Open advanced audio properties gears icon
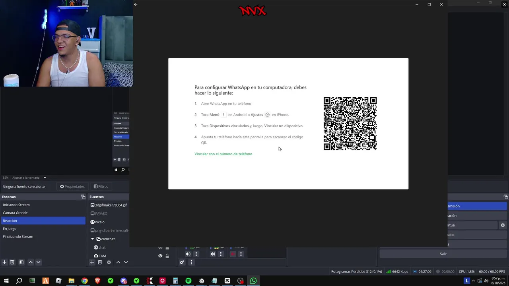 [x=182, y=262]
